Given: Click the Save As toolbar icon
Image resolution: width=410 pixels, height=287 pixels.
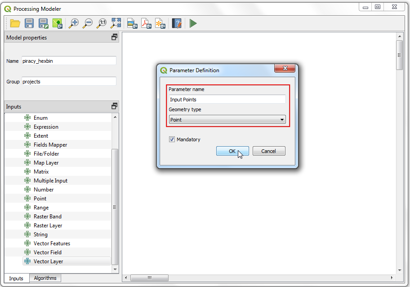Looking at the screenshot, I should [x=43, y=23].
